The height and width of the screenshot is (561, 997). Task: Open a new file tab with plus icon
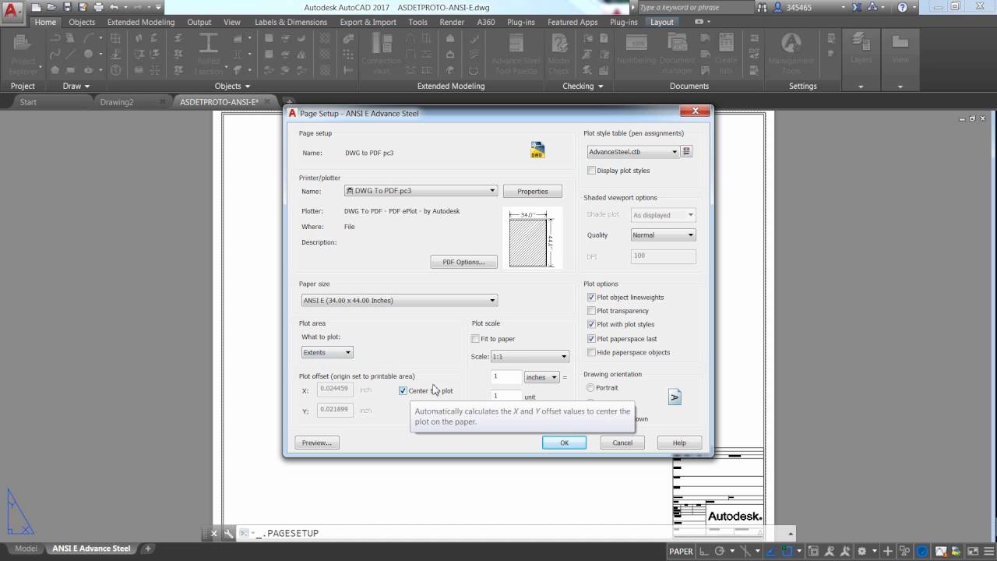(288, 101)
